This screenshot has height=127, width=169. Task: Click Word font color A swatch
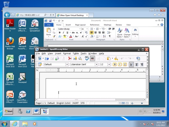(71, 36)
